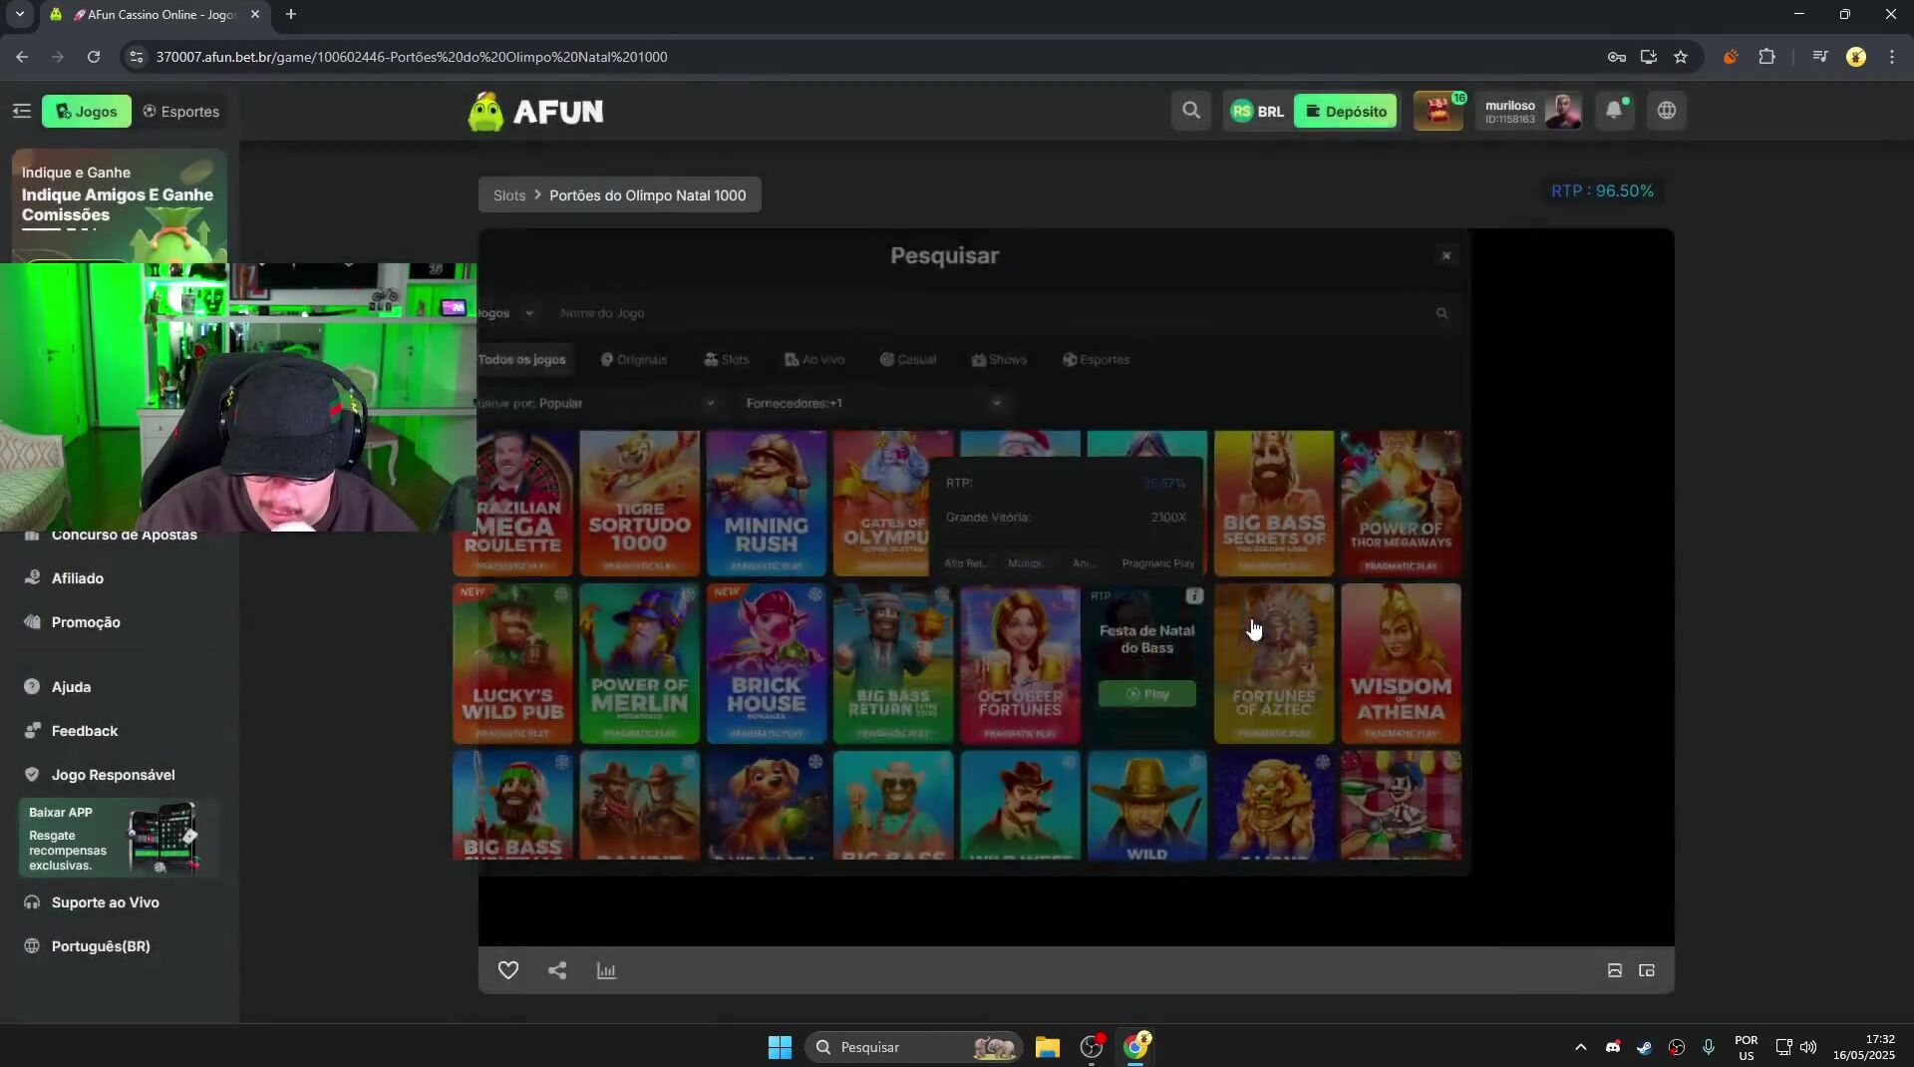1914x1067 pixels.
Task: Click the Depósito button
Action: pos(1346,111)
